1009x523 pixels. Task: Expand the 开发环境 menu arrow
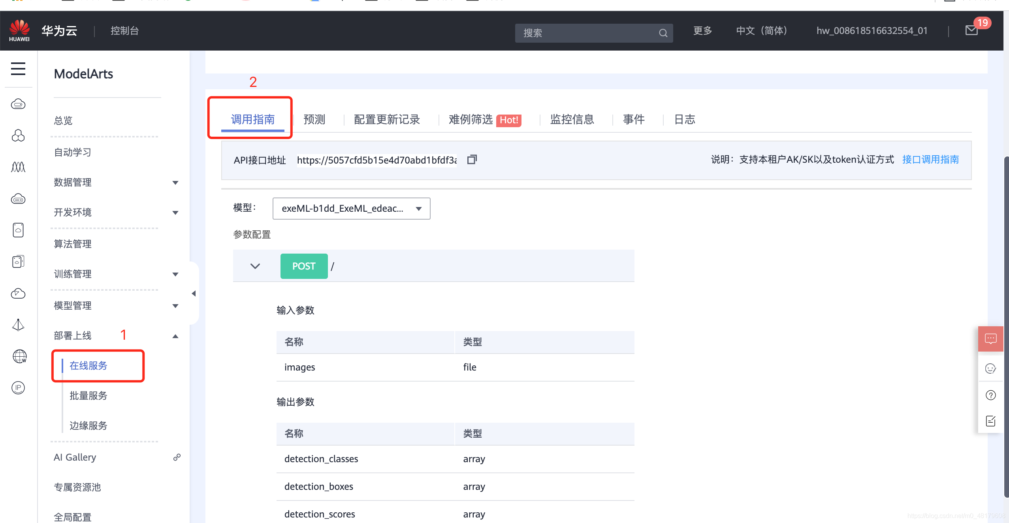[175, 213]
